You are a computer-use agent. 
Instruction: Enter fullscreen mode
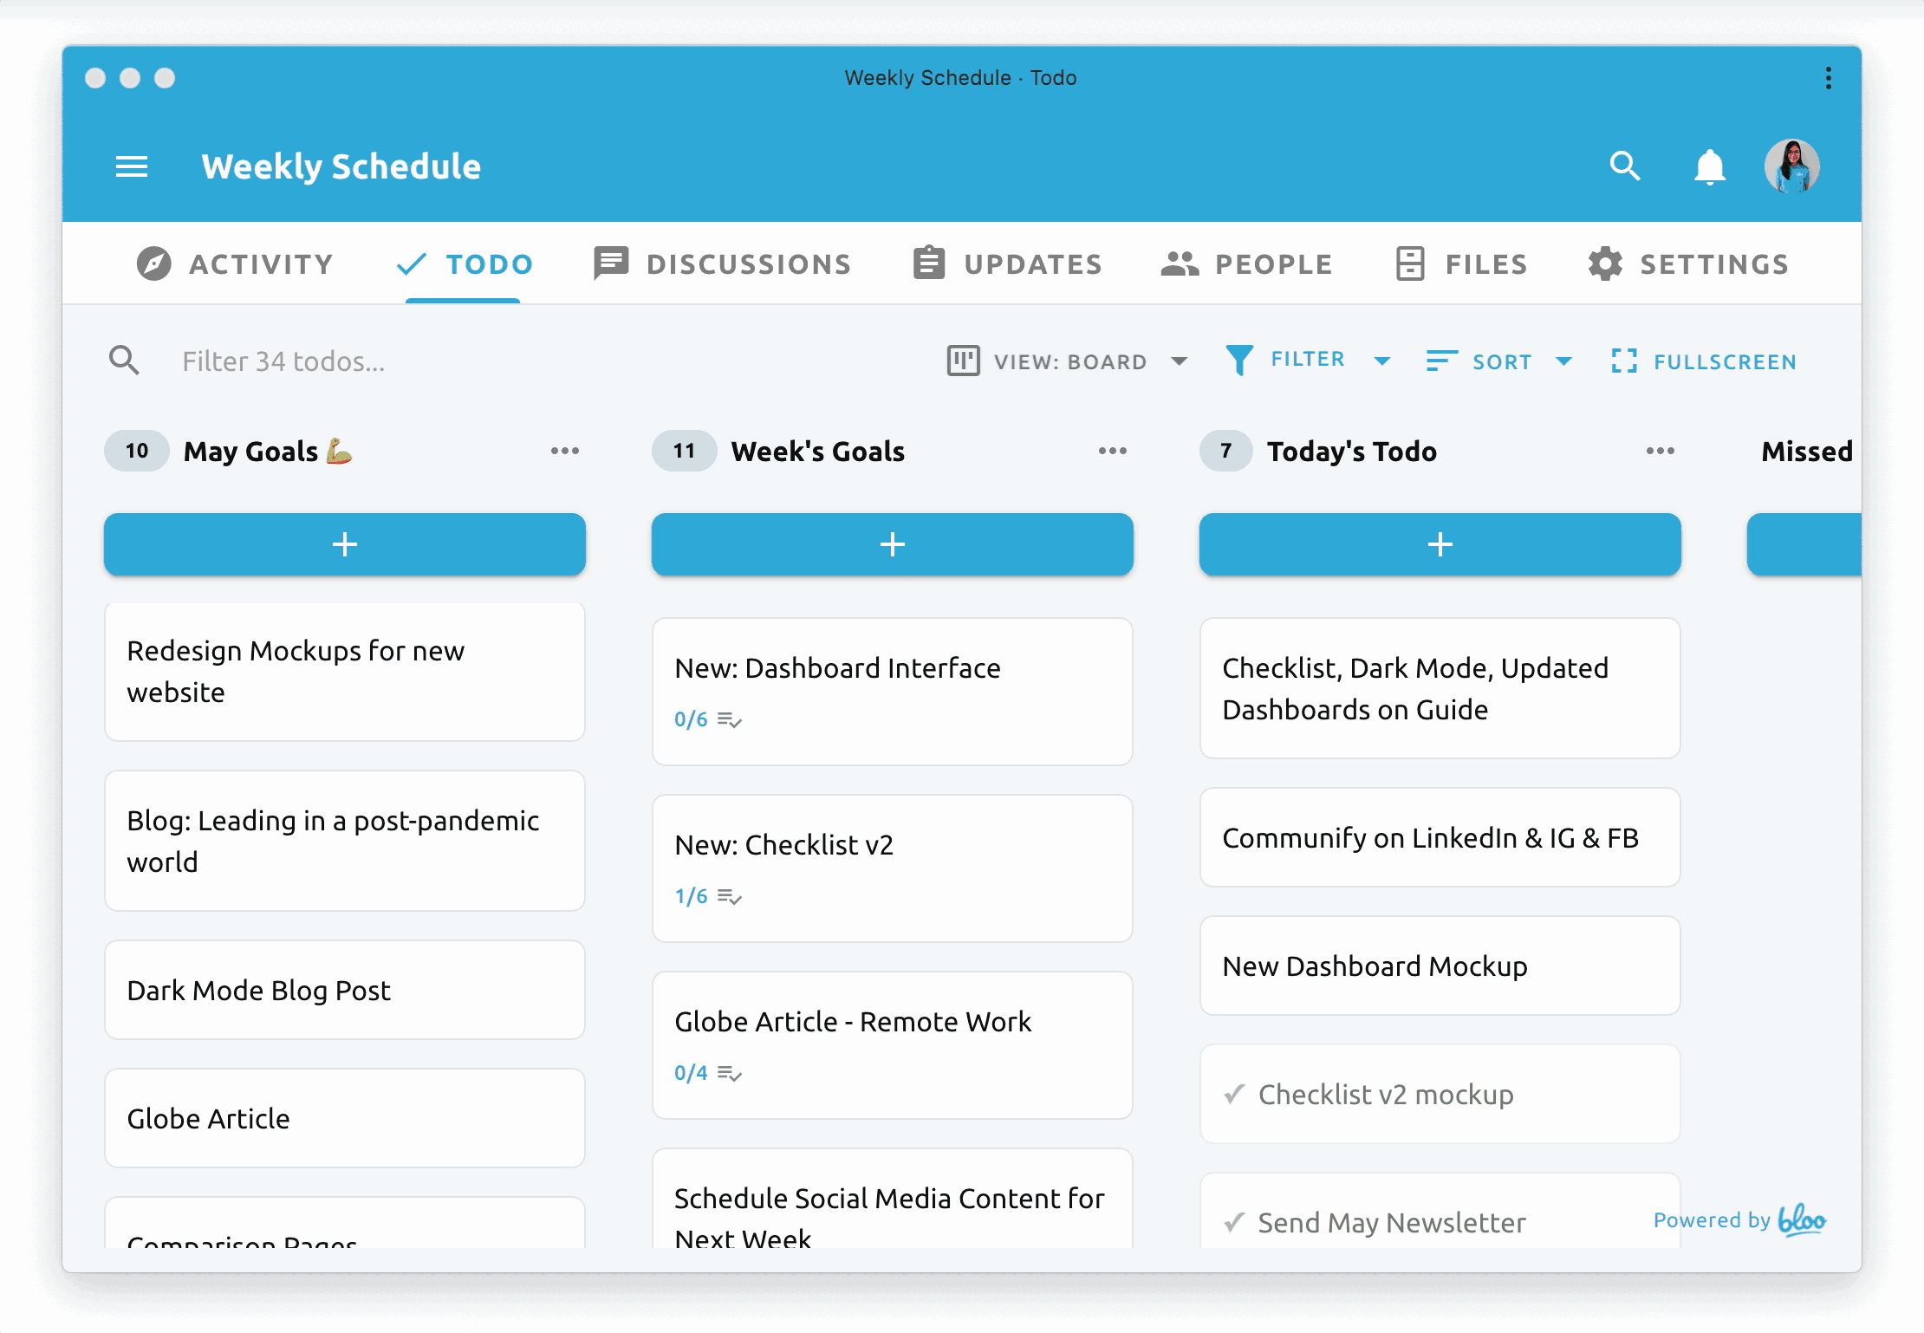[1704, 361]
